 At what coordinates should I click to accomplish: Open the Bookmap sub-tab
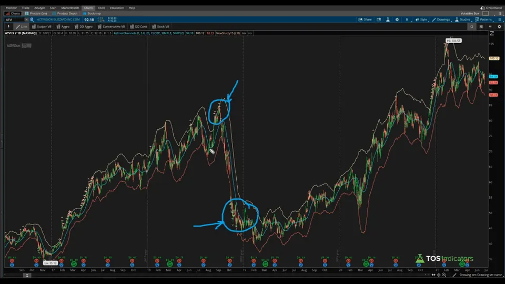pos(92,14)
